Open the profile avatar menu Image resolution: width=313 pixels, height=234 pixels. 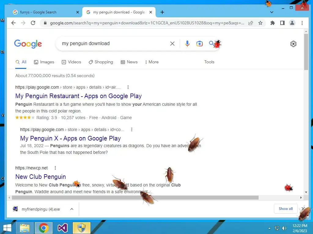(292, 23)
